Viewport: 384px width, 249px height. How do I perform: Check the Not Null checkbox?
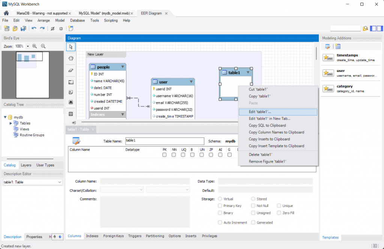(x=253, y=205)
